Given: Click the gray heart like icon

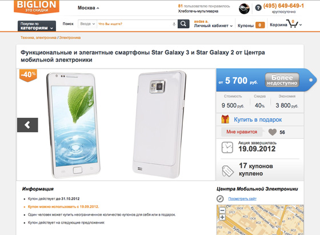Looking at the screenshot, I should click(273, 132).
